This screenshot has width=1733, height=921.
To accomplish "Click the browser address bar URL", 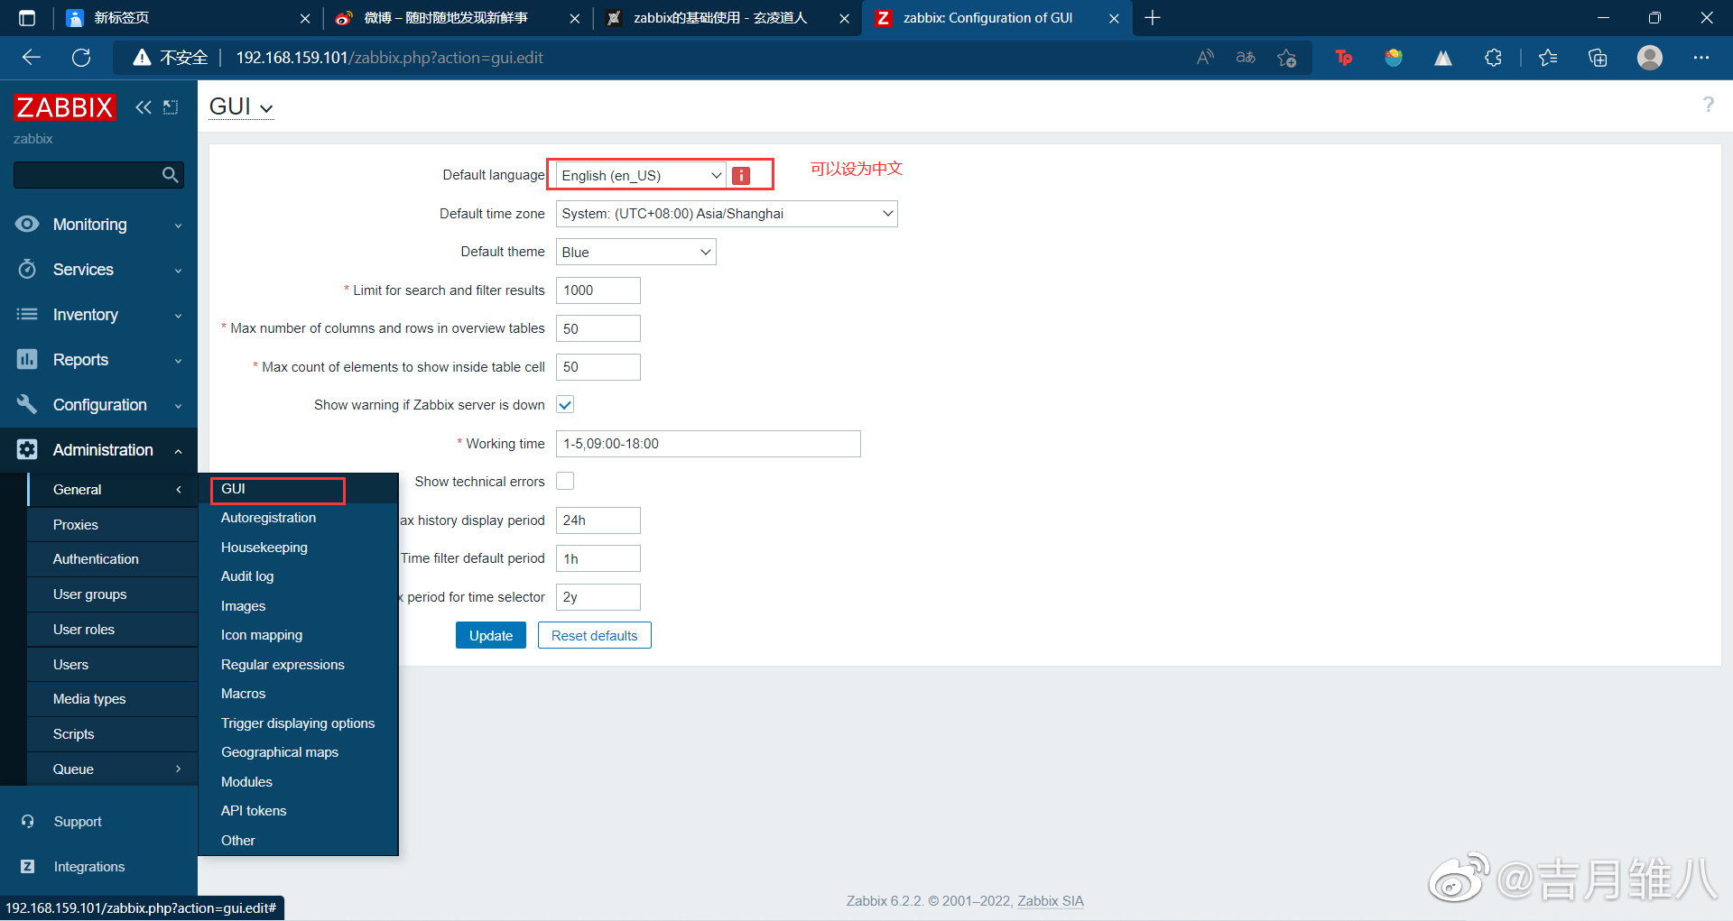I will coord(390,58).
